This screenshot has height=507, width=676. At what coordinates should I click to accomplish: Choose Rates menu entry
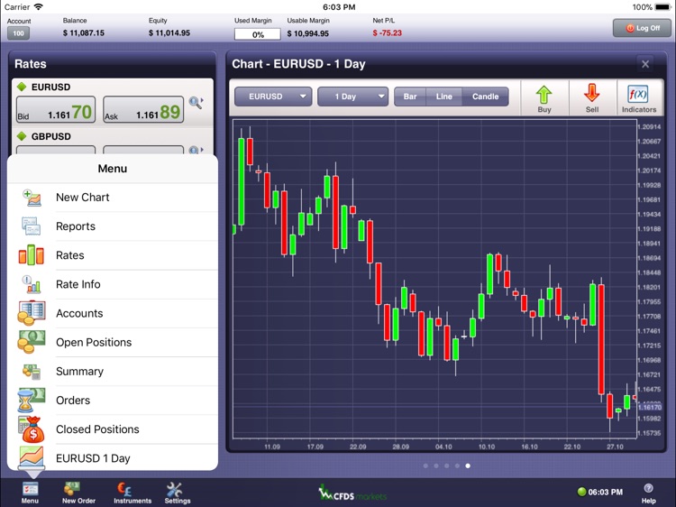(x=113, y=255)
